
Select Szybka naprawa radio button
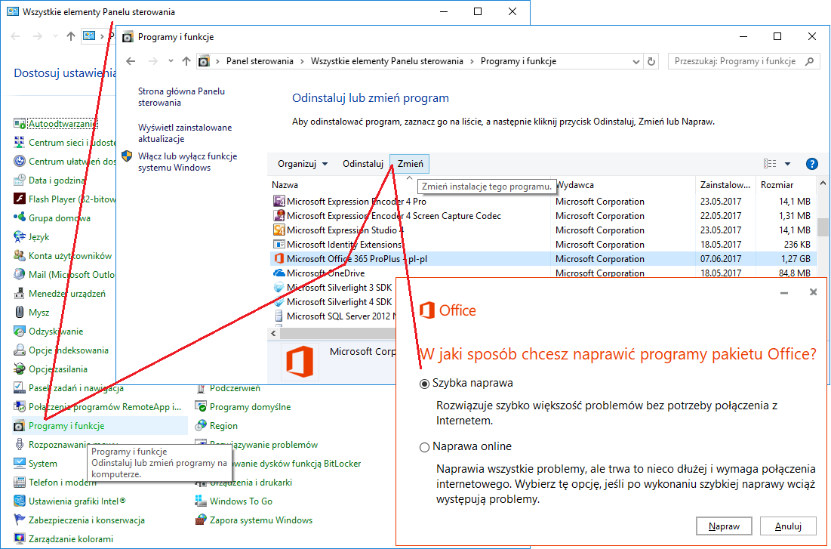tap(424, 384)
